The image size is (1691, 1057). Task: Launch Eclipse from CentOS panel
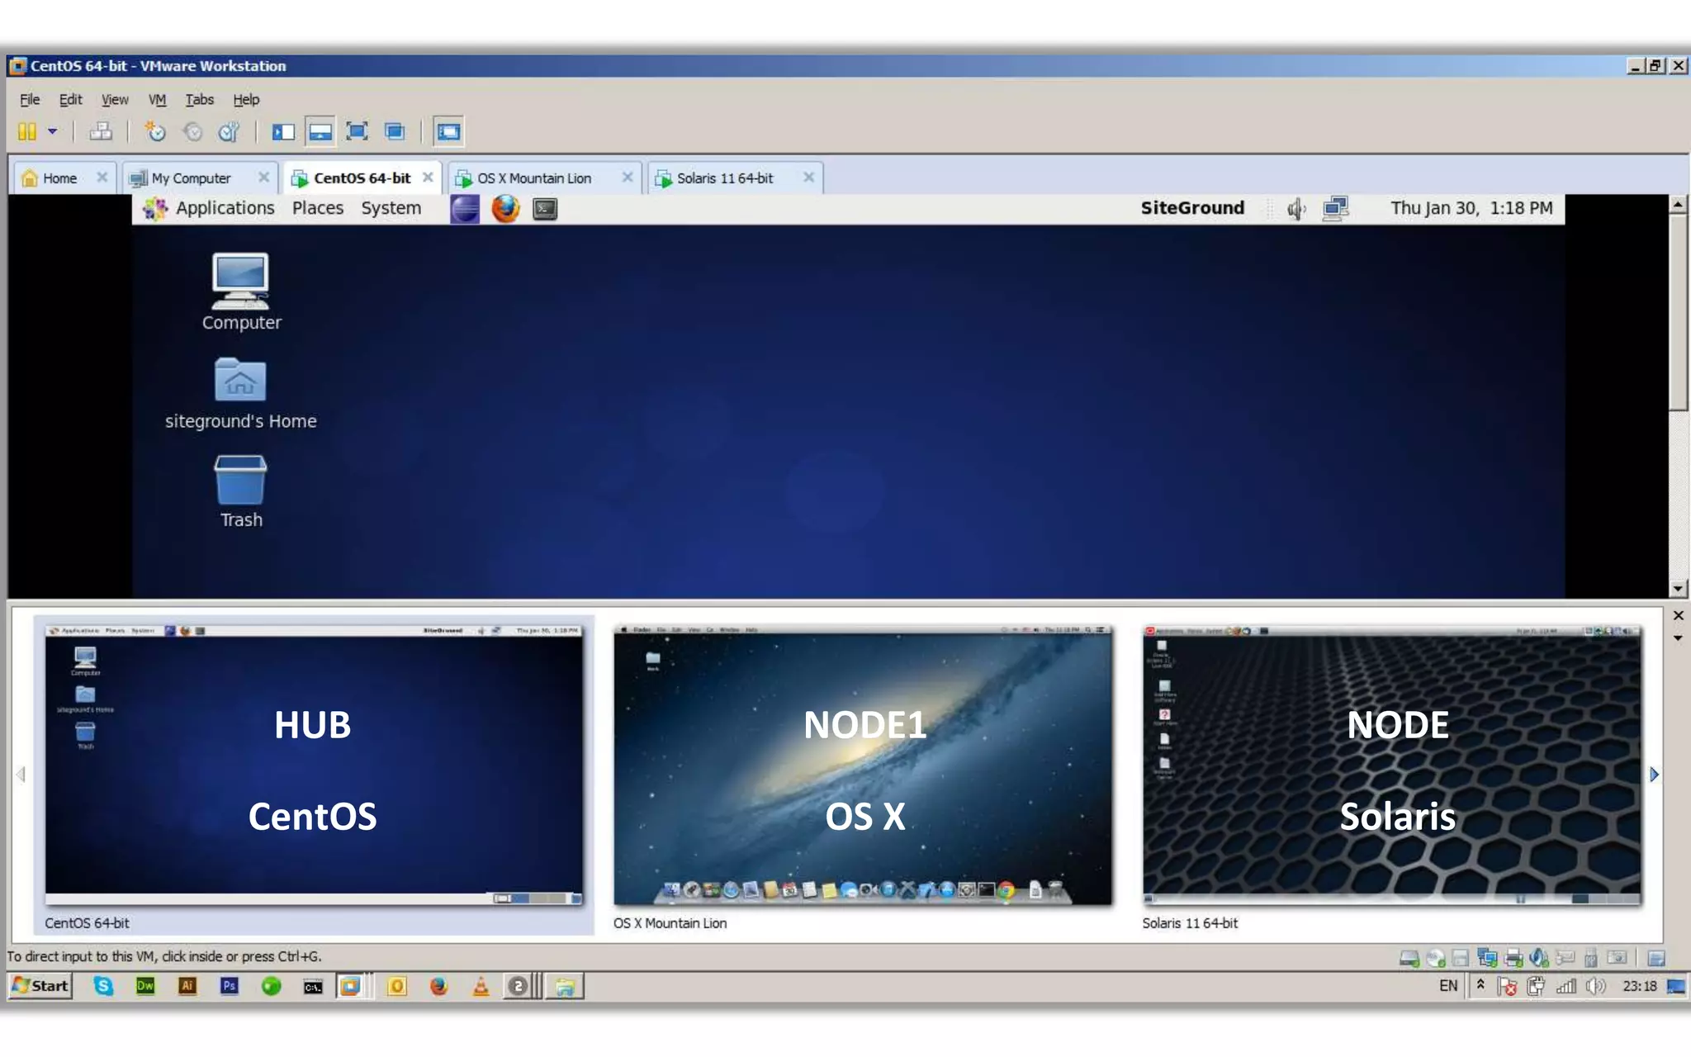(x=465, y=208)
